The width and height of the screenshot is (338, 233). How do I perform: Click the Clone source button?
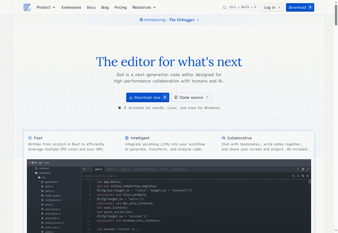click(x=191, y=97)
